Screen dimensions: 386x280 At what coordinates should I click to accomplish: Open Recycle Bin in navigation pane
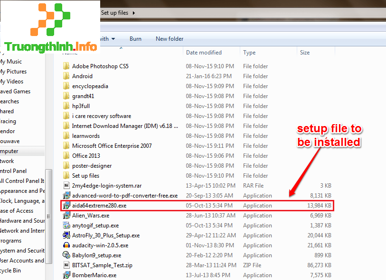pos(10,271)
